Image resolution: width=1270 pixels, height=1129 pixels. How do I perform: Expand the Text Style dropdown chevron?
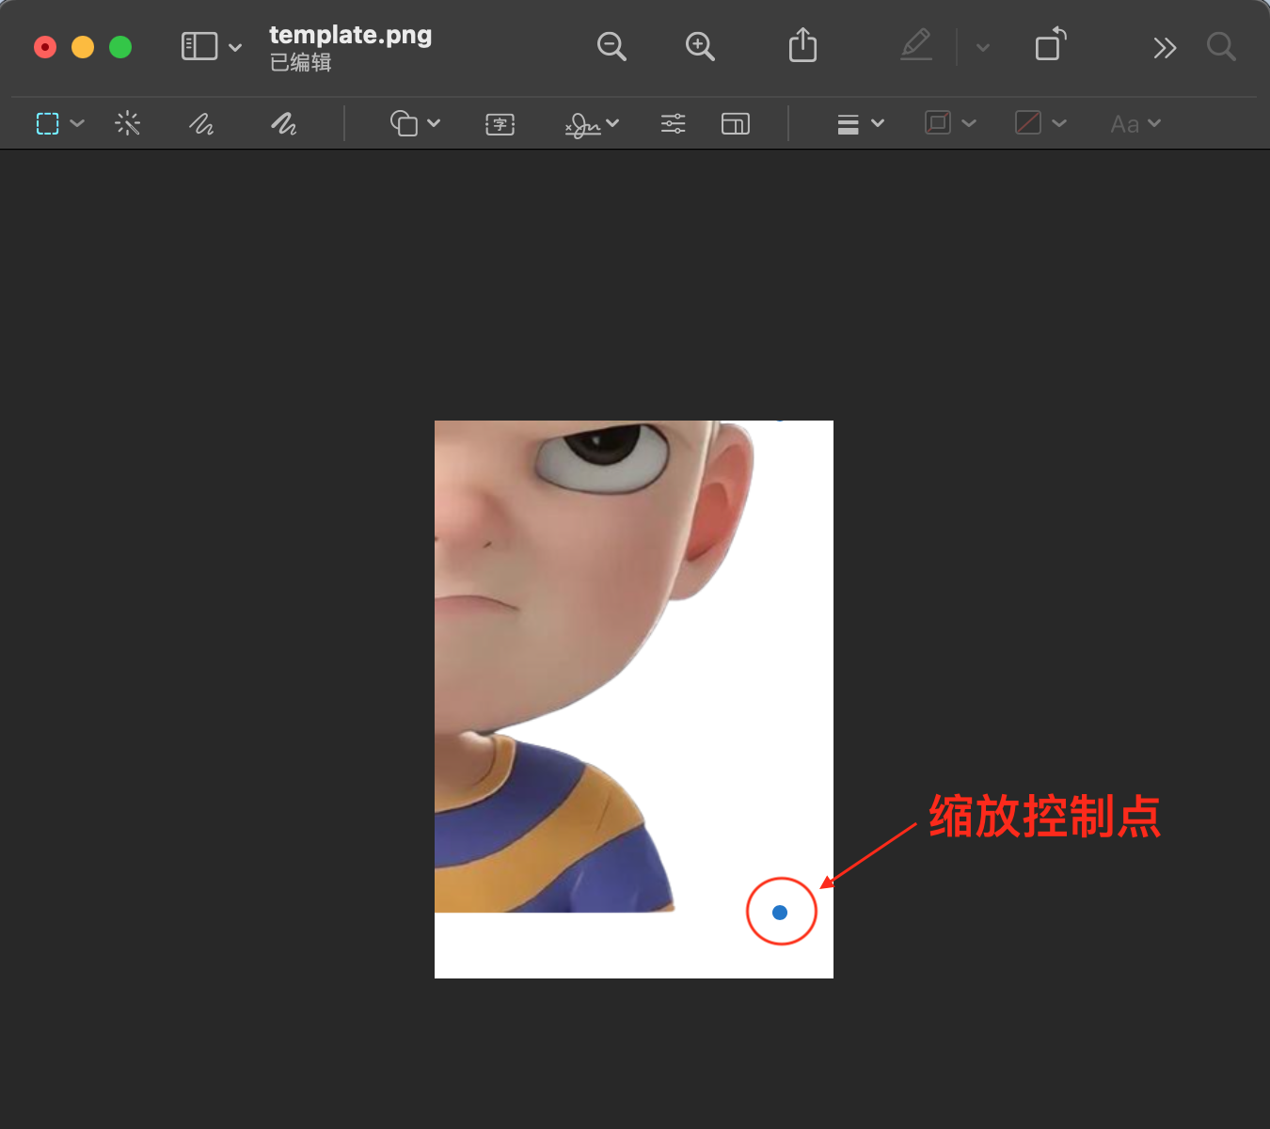(1154, 123)
